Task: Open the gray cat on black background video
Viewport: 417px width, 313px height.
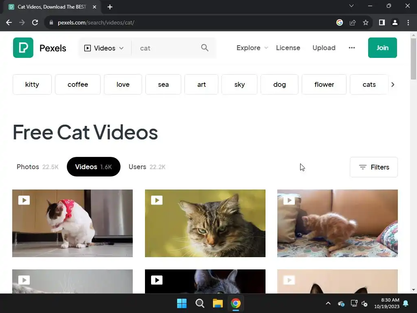Action: tap(205, 281)
